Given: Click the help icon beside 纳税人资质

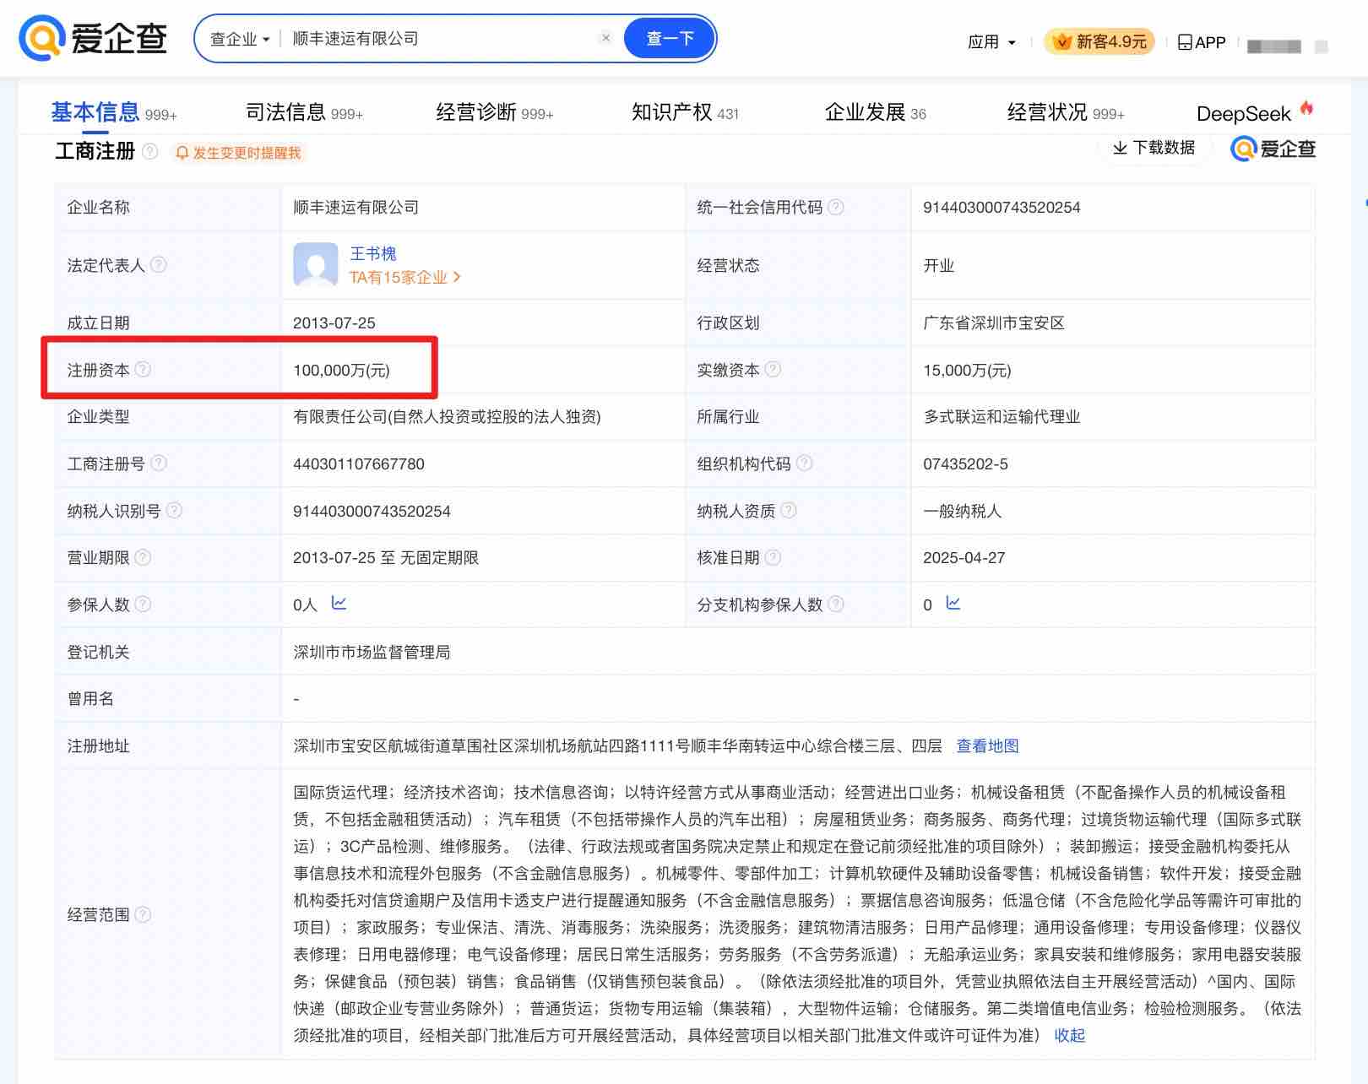Looking at the screenshot, I should coord(788,510).
